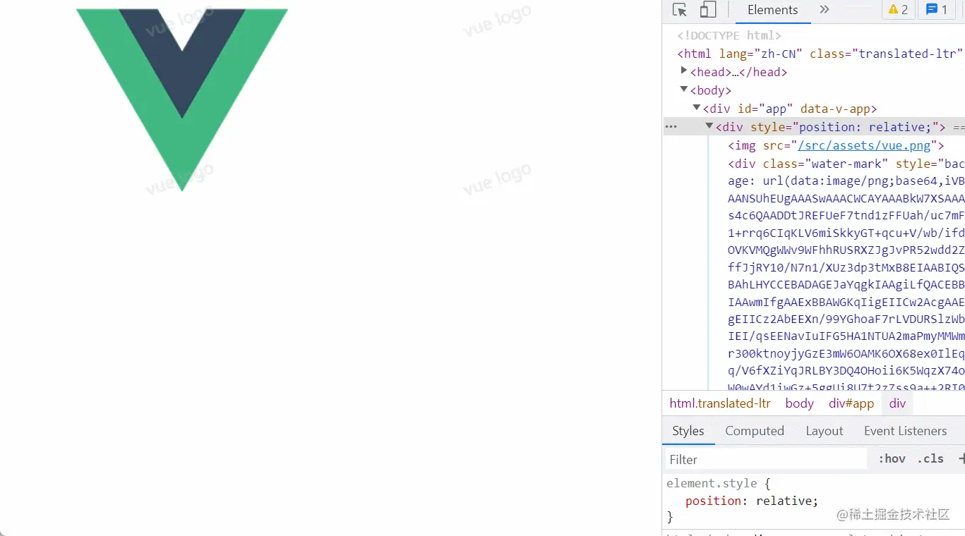Image resolution: width=965 pixels, height=536 pixels.
Task: Collapse the position relative div node
Action: 709,126
